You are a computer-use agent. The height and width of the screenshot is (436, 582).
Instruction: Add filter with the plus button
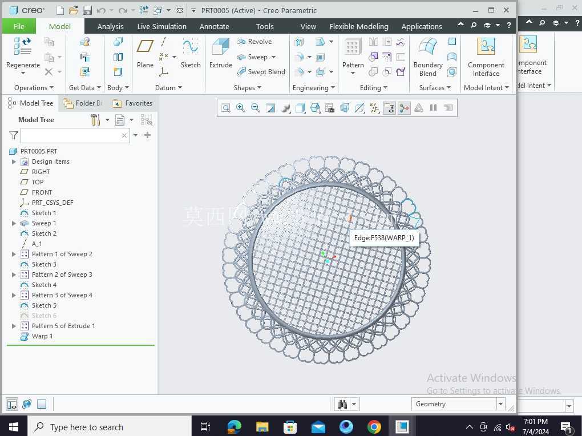pyautogui.click(x=147, y=135)
